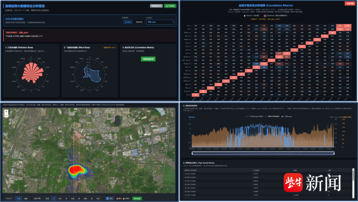Select the second display-mode tab below map
358x202 pixels.
pos(26,199)
